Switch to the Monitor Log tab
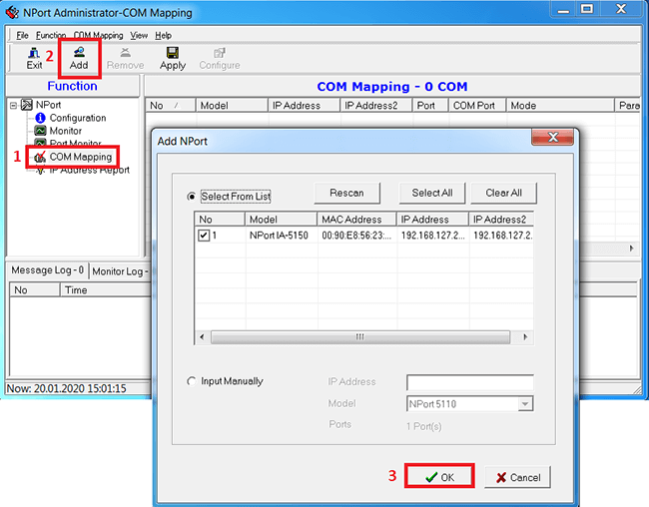Viewport: 649px width, 507px height. click(120, 271)
